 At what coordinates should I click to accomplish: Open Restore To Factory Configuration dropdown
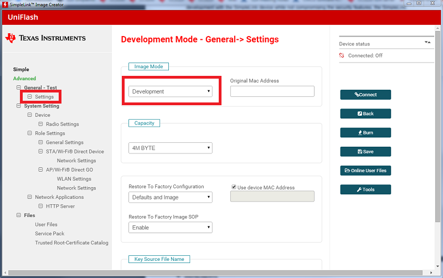tap(171, 197)
